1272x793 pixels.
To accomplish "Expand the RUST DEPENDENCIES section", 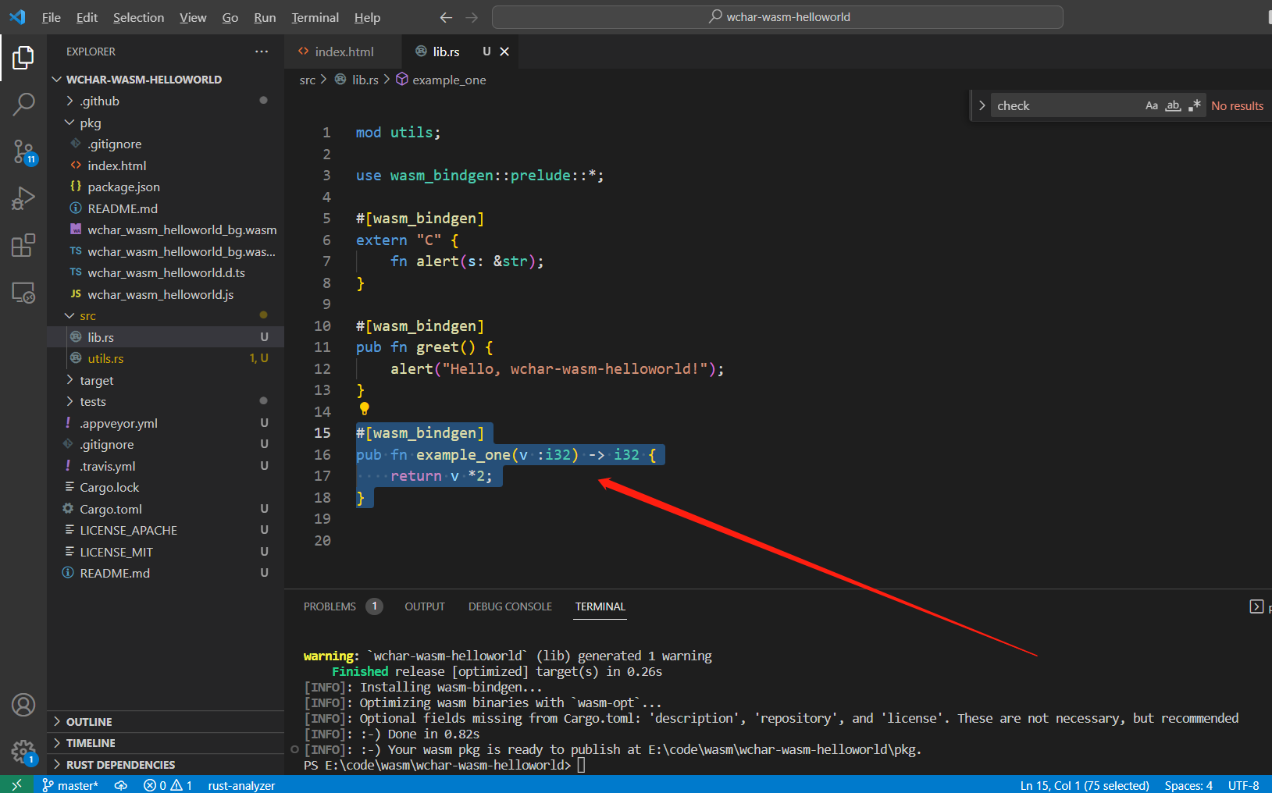I will click(x=120, y=765).
